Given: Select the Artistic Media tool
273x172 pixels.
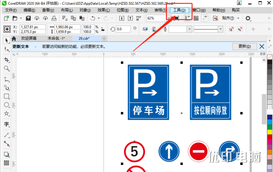Looking at the screenshot, I should coord(6,88).
